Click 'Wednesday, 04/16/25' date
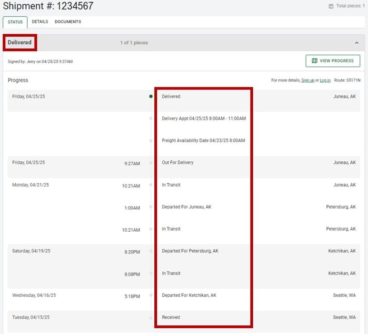This screenshot has width=368, height=334. tap(34, 295)
